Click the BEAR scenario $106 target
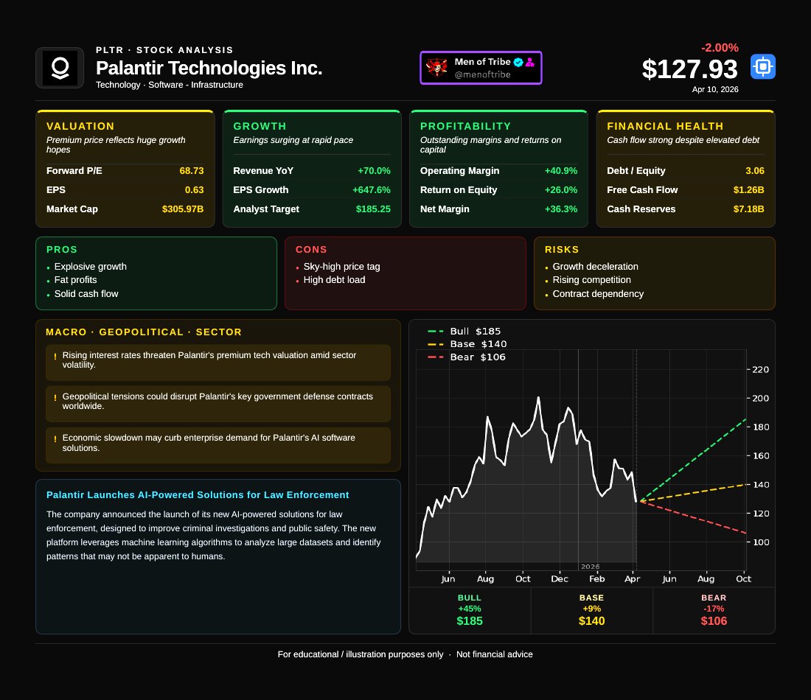 point(714,621)
